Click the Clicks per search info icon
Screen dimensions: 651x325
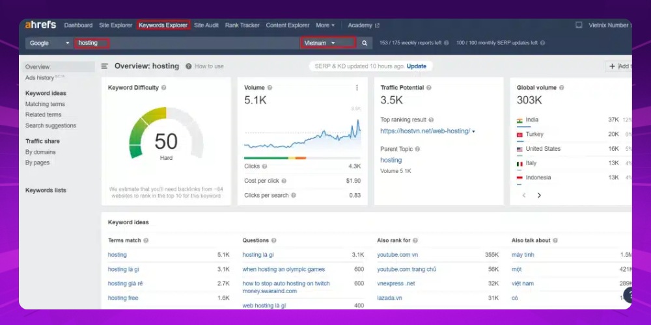(294, 195)
